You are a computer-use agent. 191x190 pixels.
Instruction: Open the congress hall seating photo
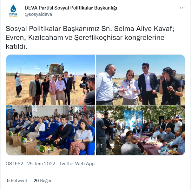pyautogui.click(x=50, y=130)
